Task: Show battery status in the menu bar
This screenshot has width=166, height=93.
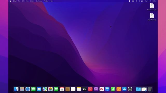Action: [133, 1]
